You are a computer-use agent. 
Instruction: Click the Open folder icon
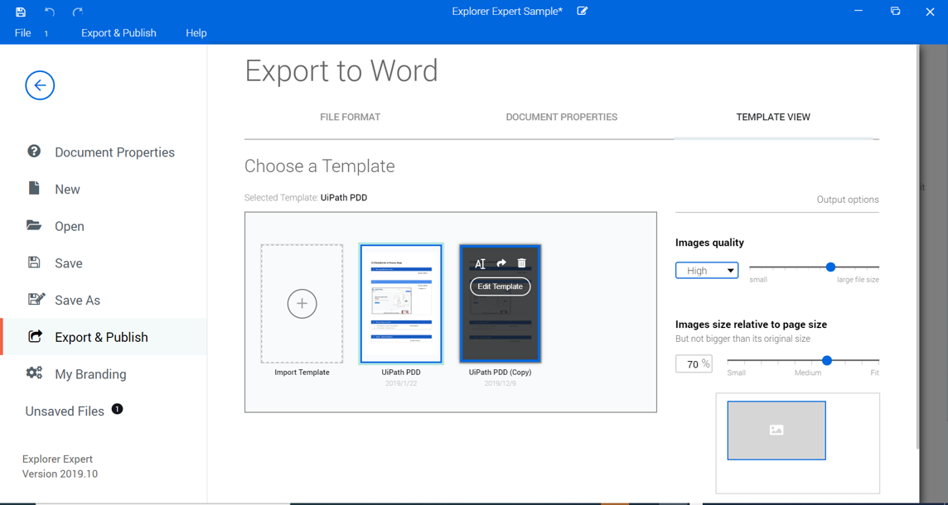(34, 225)
